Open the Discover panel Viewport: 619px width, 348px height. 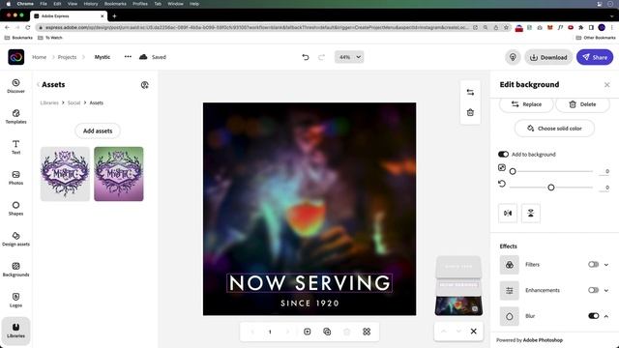click(x=15, y=86)
